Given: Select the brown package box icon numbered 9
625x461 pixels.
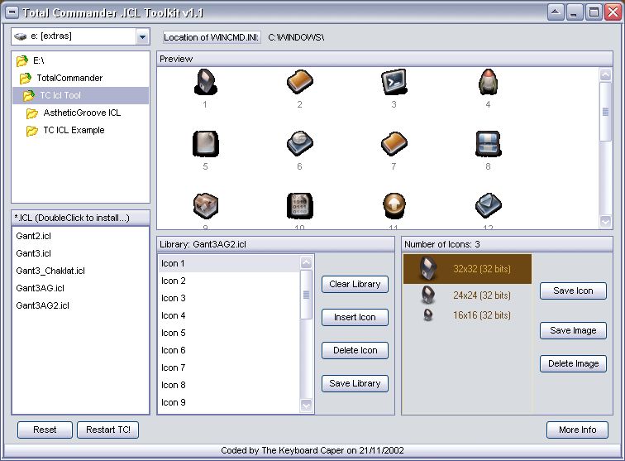Looking at the screenshot, I should point(206,205).
